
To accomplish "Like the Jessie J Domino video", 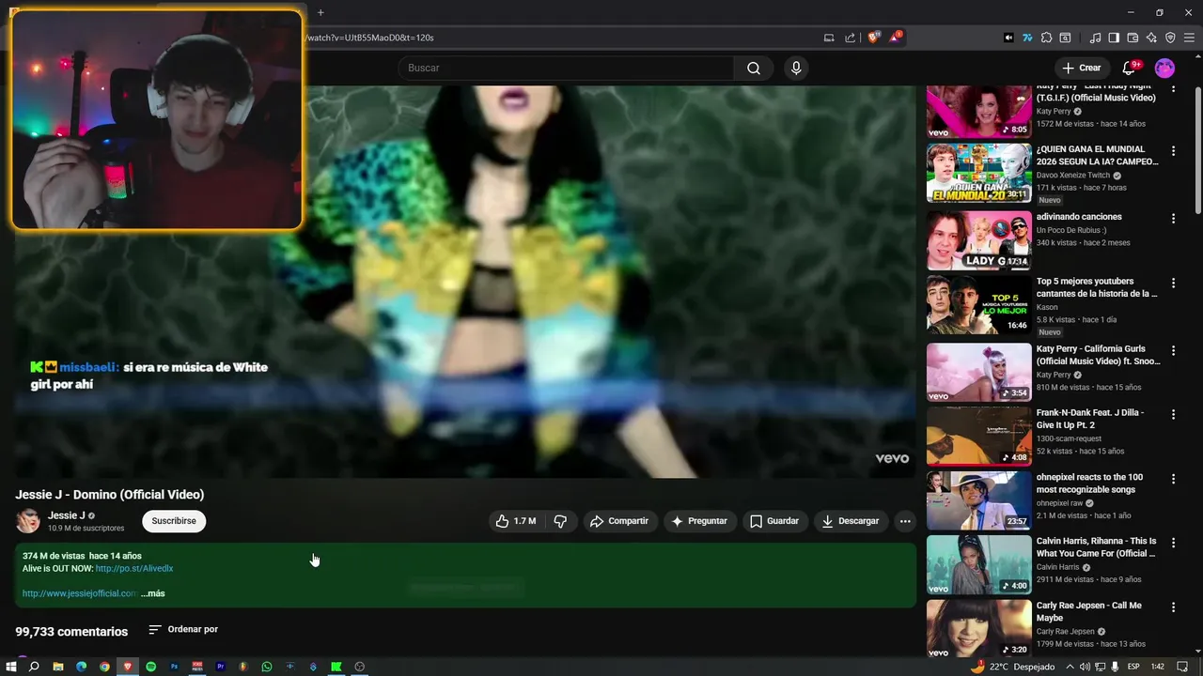I will coord(516,521).
